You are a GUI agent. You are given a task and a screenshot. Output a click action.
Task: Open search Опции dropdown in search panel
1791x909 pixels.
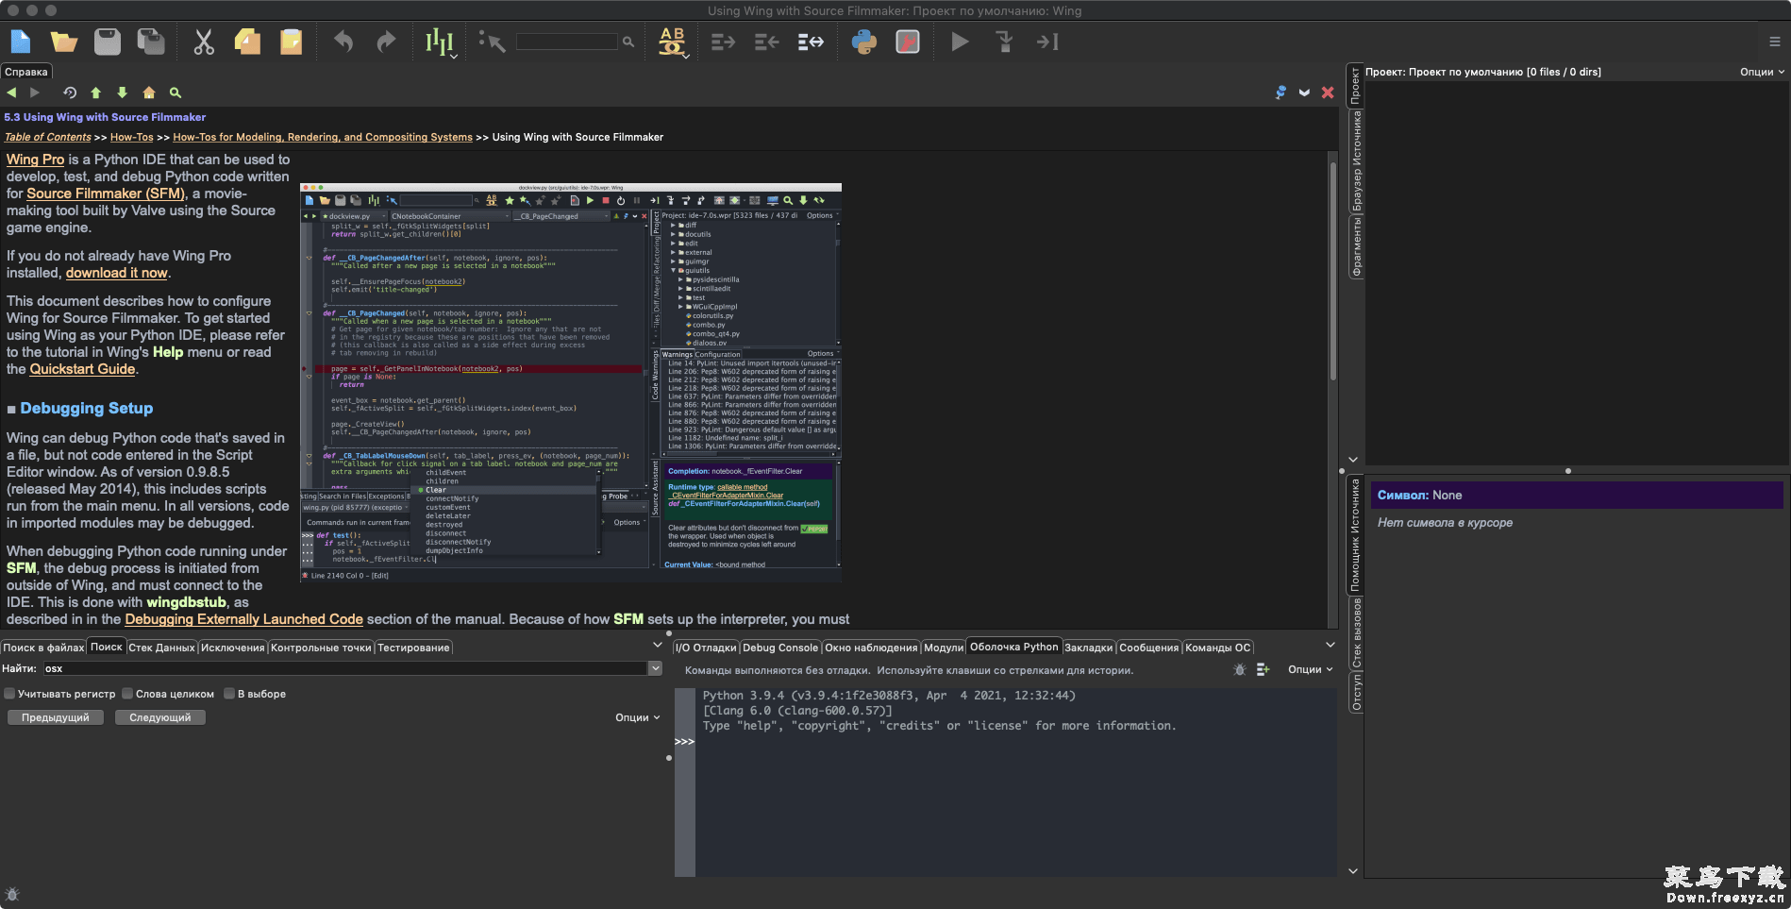[637, 717]
